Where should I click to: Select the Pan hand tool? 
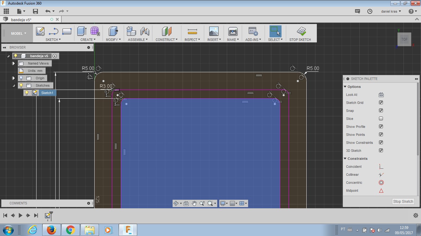[194, 203]
